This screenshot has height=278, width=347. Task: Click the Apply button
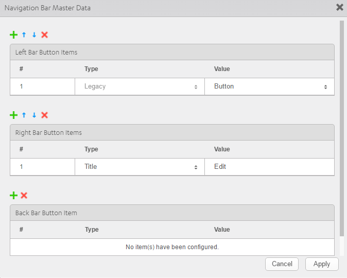(x=322, y=264)
